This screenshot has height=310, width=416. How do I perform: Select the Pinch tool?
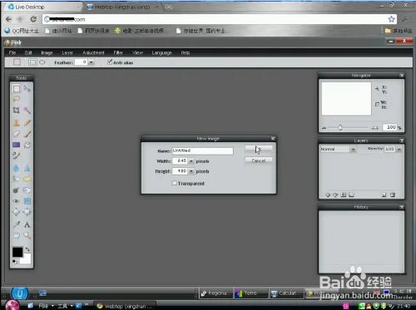click(27, 212)
